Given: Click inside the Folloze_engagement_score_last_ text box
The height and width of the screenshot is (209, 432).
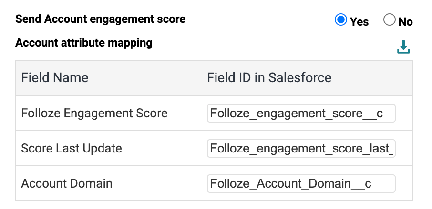Looking at the screenshot, I should click(301, 149).
